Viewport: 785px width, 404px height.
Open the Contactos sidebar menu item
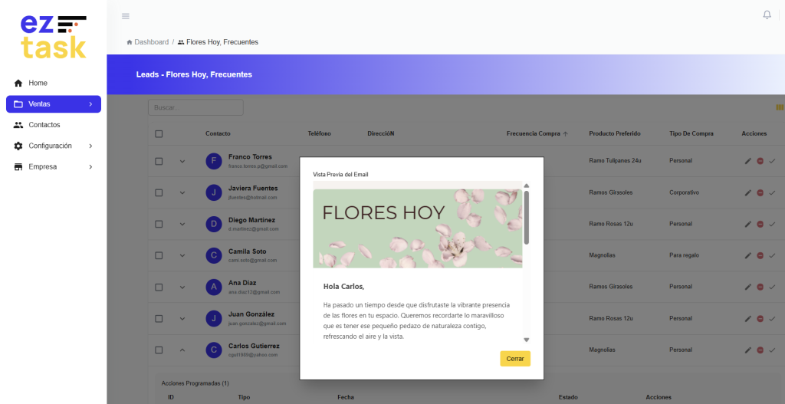click(44, 125)
